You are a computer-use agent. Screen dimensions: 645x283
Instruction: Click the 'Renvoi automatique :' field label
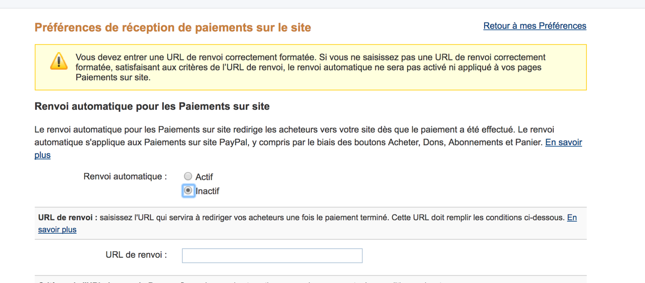(125, 176)
